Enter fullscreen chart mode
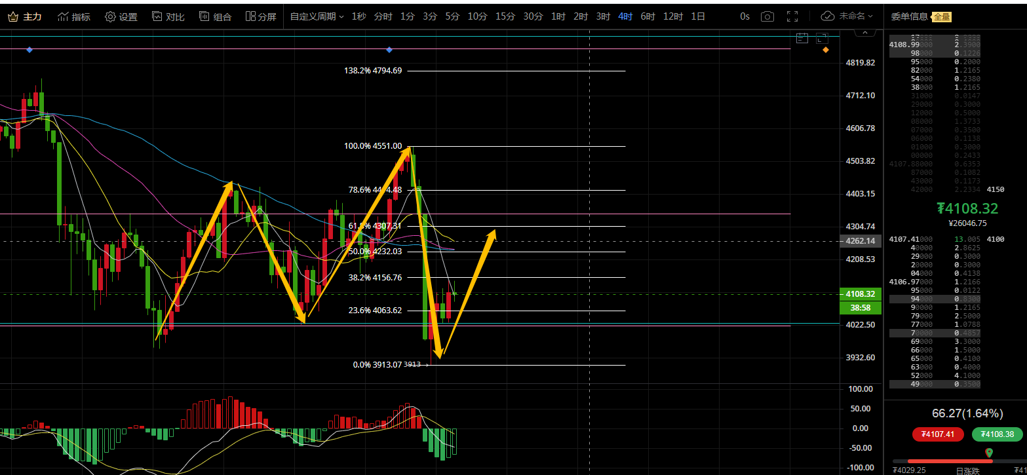1027x475 pixels. [x=792, y=16]
